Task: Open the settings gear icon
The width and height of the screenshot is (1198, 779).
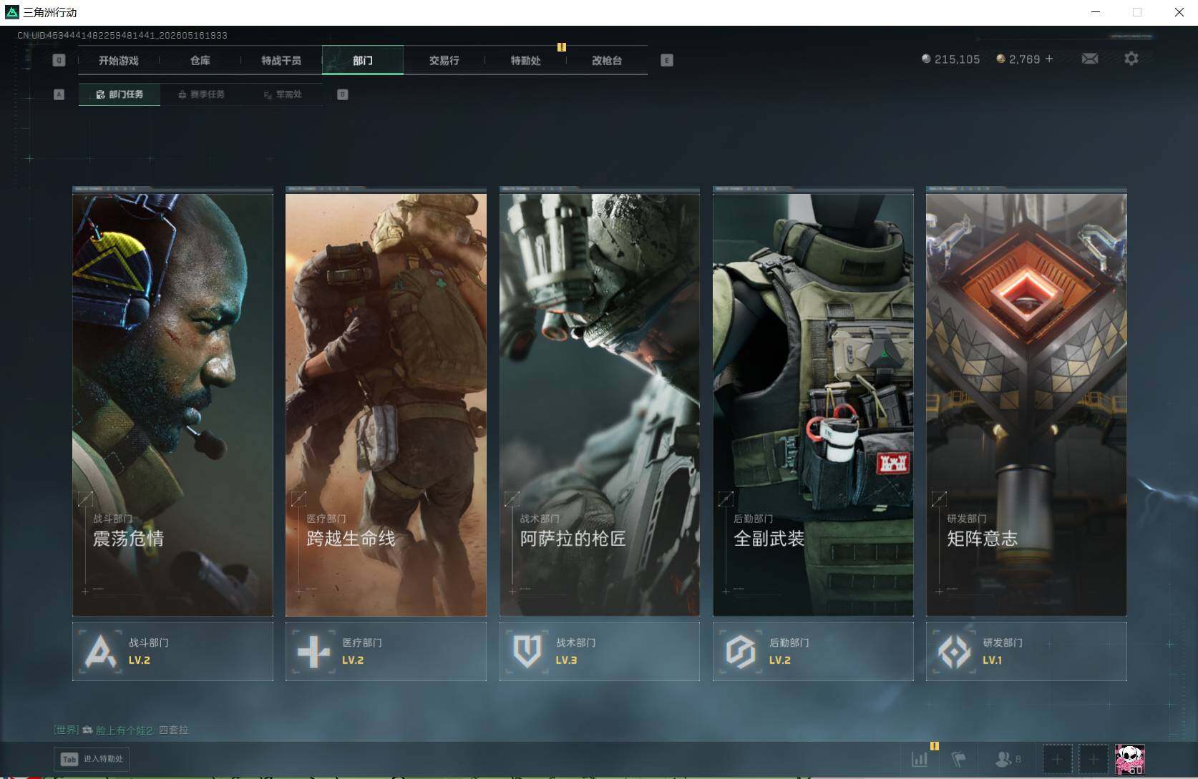Action: click(1131, 59)
